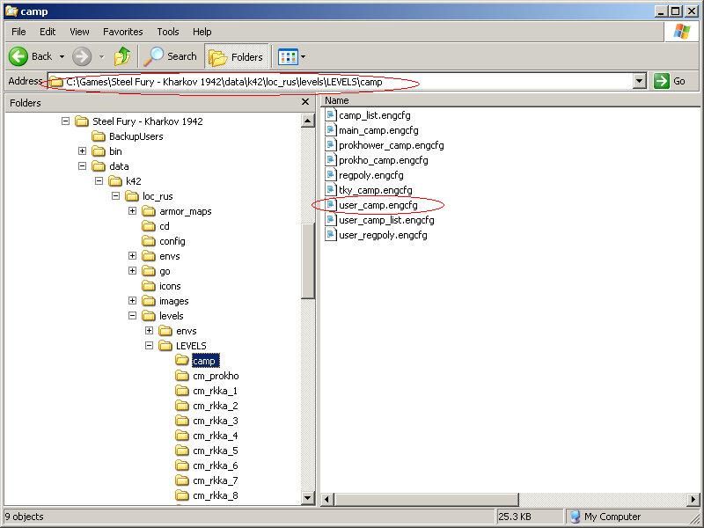The height and width of the screenshot is (528, 704).
Task: Select the camp folder in tree
Action: coord(204,361)
